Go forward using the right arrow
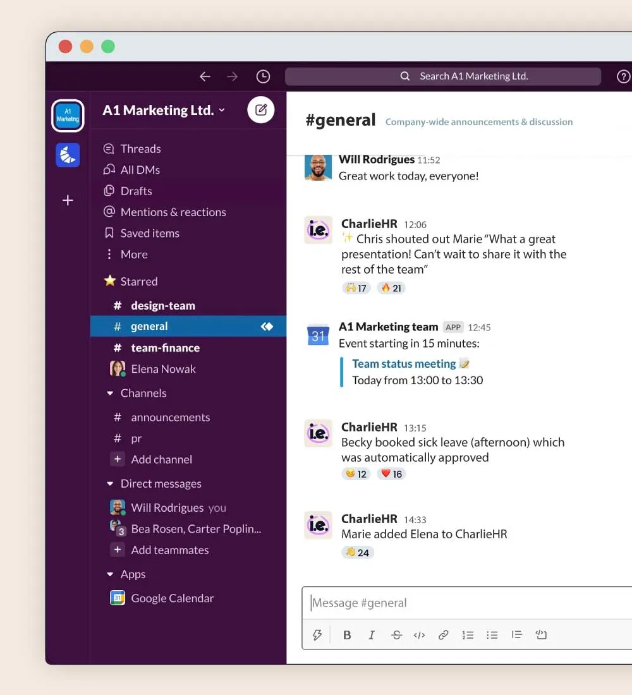Screen dimensions: 632x695 tap(232, 76)
